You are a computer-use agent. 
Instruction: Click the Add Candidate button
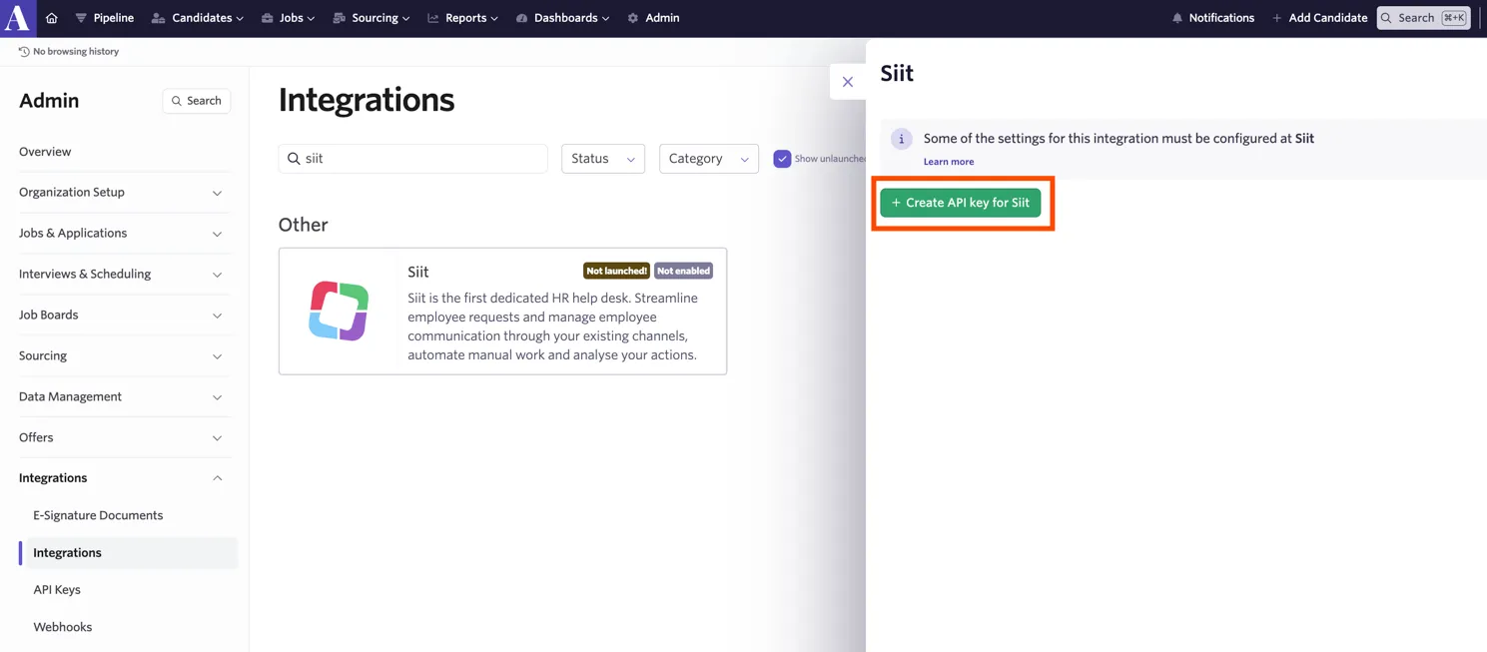(1319, 18)
